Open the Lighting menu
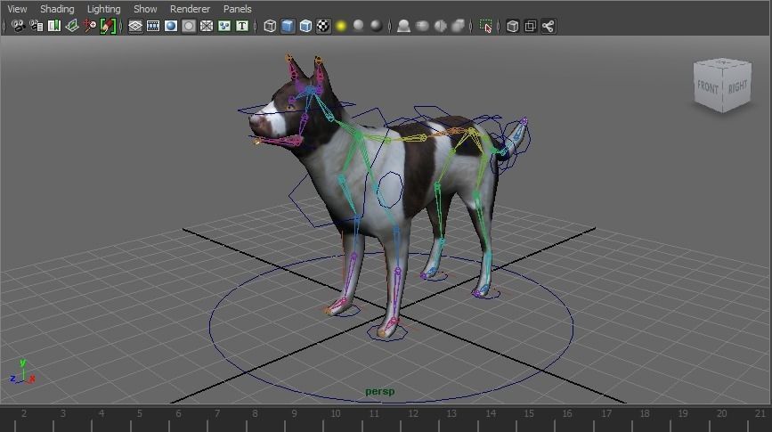 click(x=104, y=9)
